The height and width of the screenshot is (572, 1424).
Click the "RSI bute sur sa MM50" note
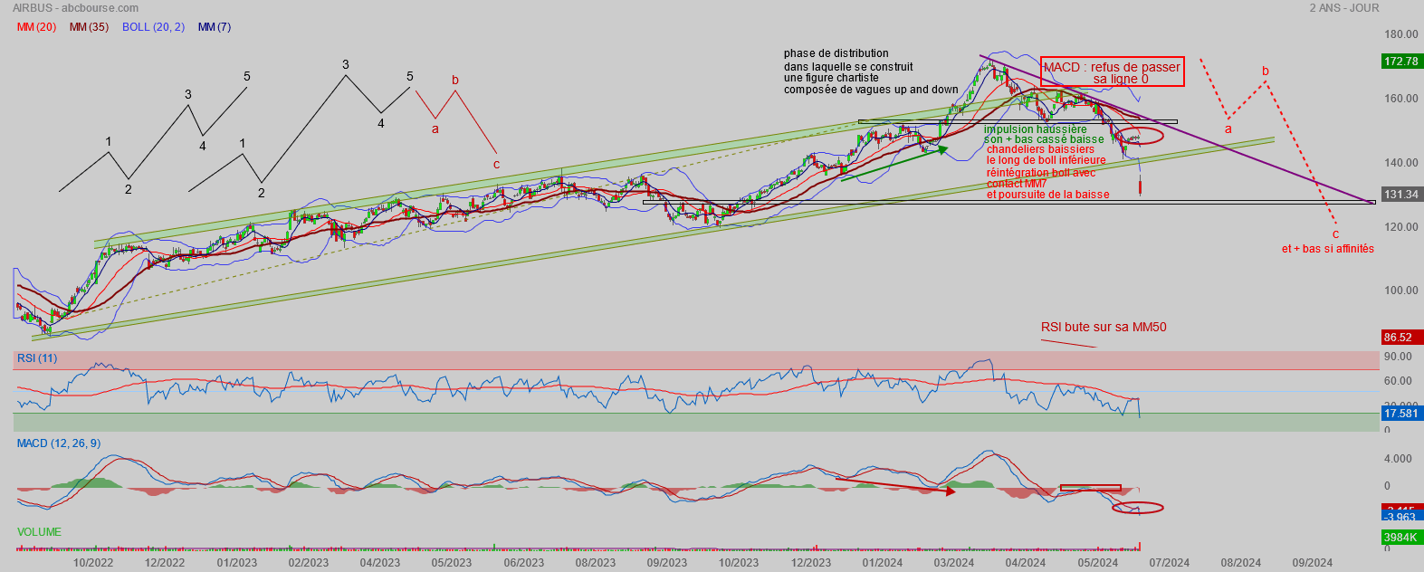1104,327
